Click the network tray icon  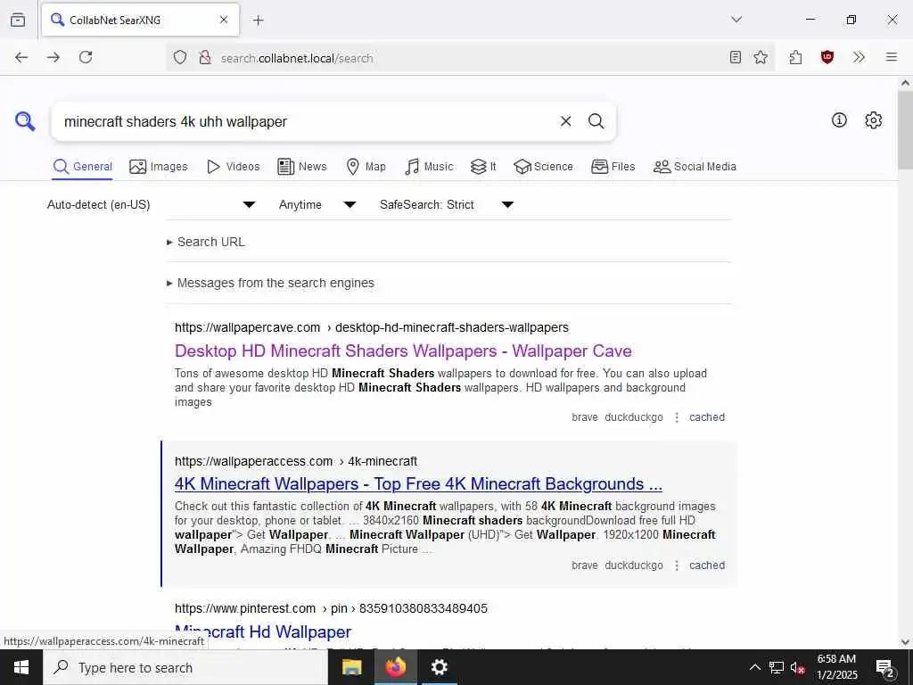(777, 667)
